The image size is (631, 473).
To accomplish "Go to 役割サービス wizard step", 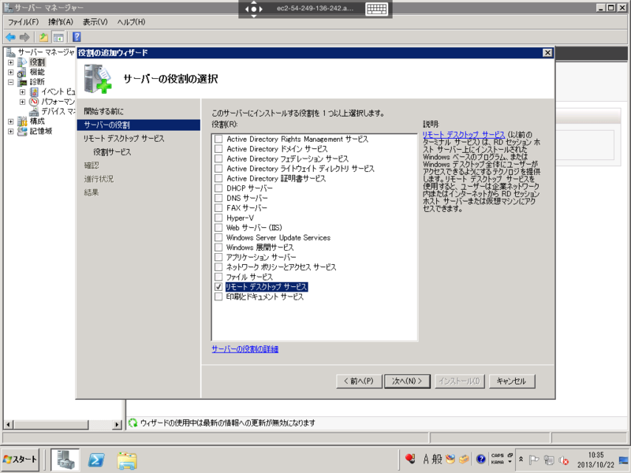I will point(112,152).
